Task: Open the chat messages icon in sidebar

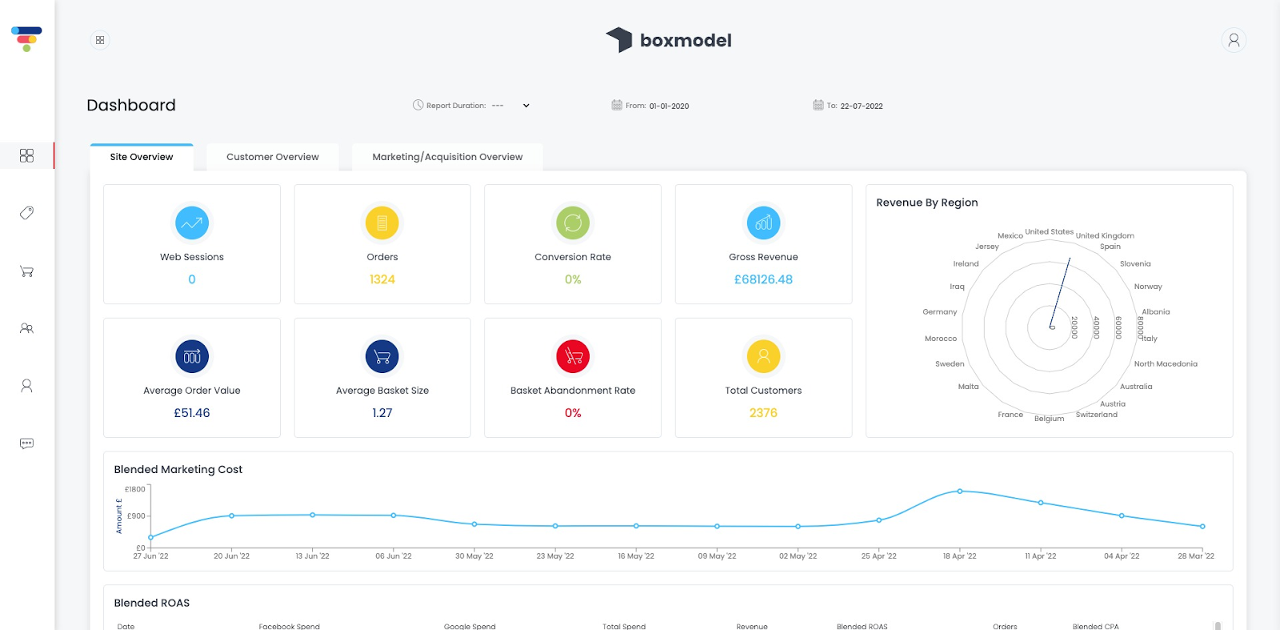Action: point(26,443)
